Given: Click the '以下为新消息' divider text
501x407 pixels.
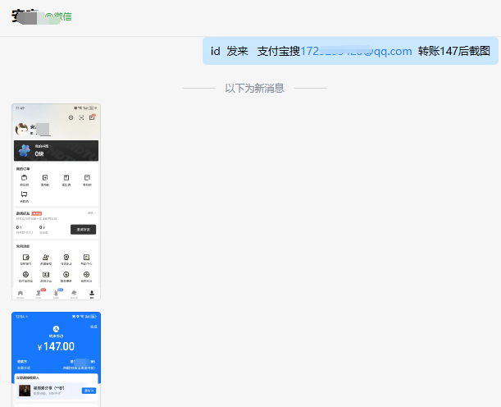Looking at the screenshot, I should 255,89.
